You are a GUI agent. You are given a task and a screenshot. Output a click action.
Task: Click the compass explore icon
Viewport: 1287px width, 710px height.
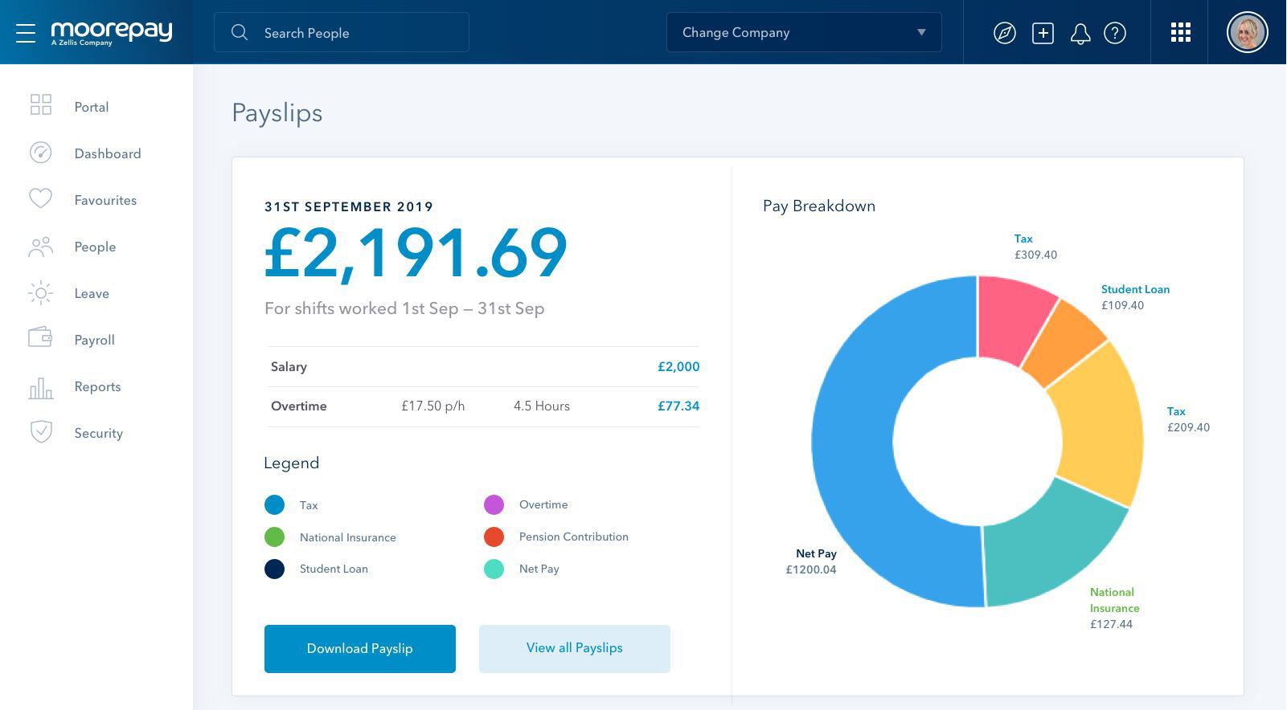click(x=1004, y=33)
